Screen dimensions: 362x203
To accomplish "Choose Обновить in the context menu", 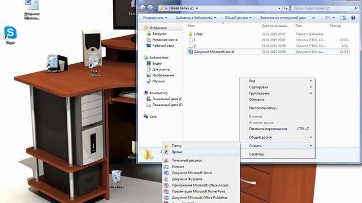I will pyautogui.click(x=277, y=99).
